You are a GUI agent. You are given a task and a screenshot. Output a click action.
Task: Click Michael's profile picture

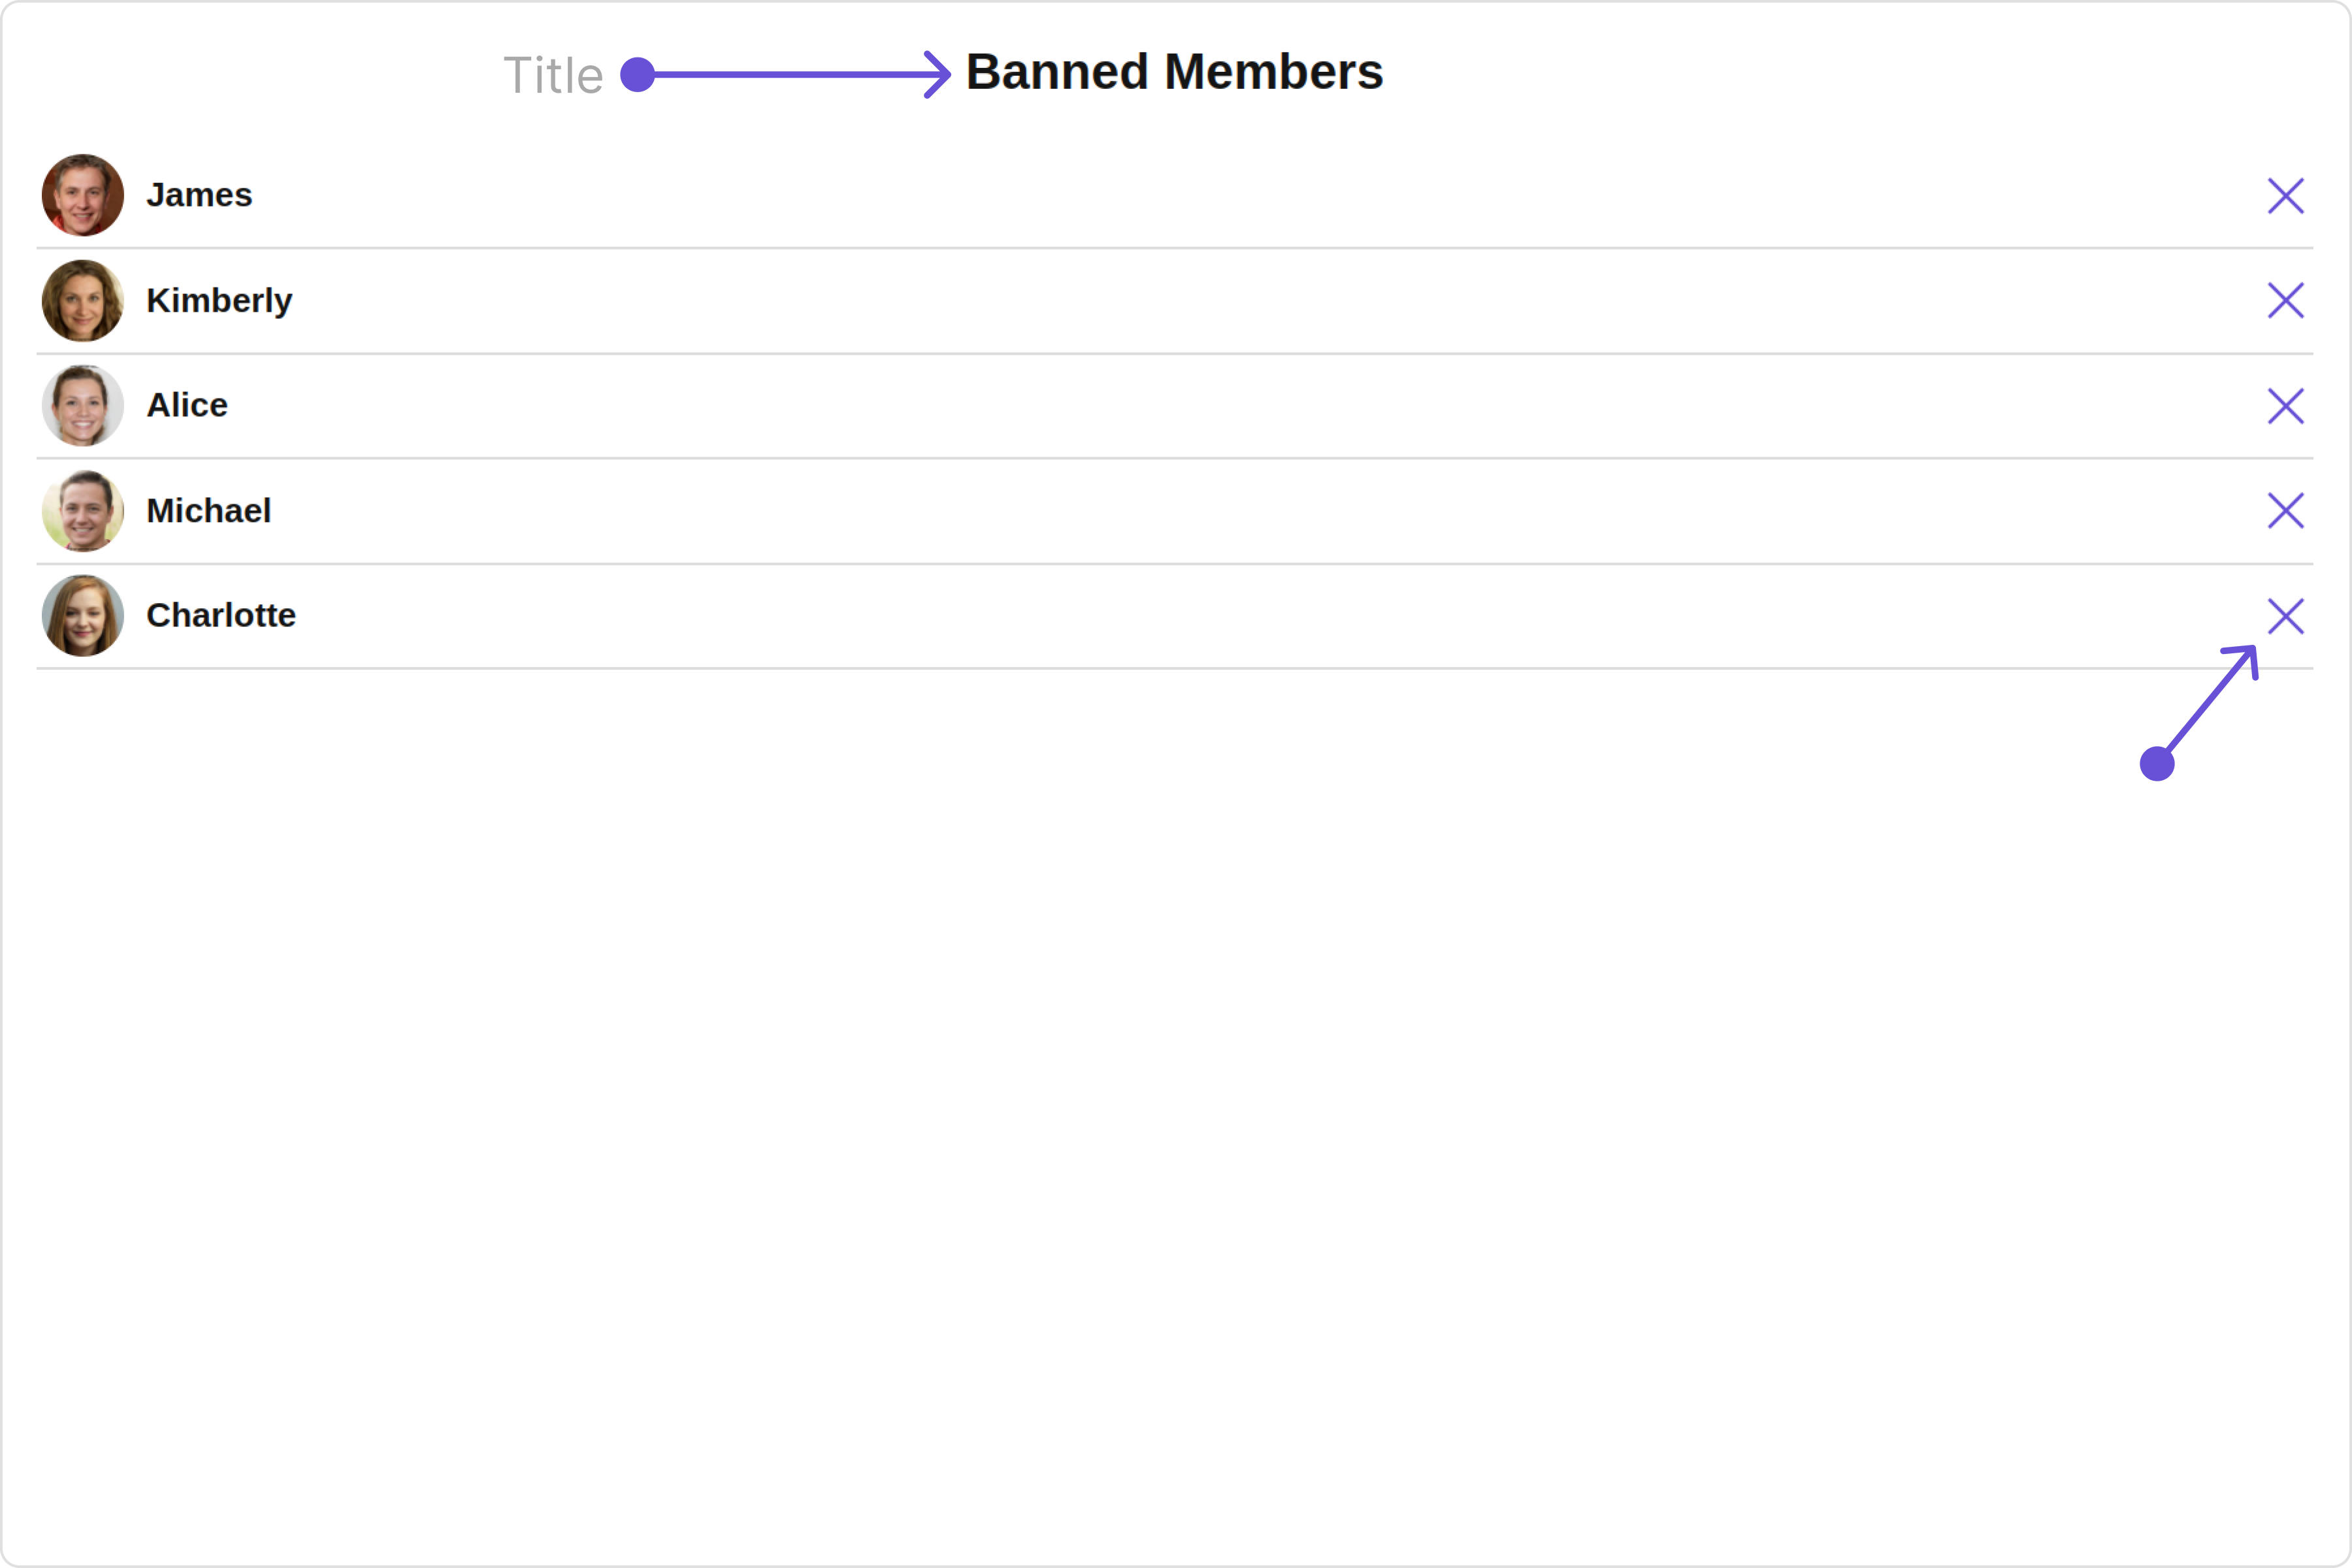point(83,510)
